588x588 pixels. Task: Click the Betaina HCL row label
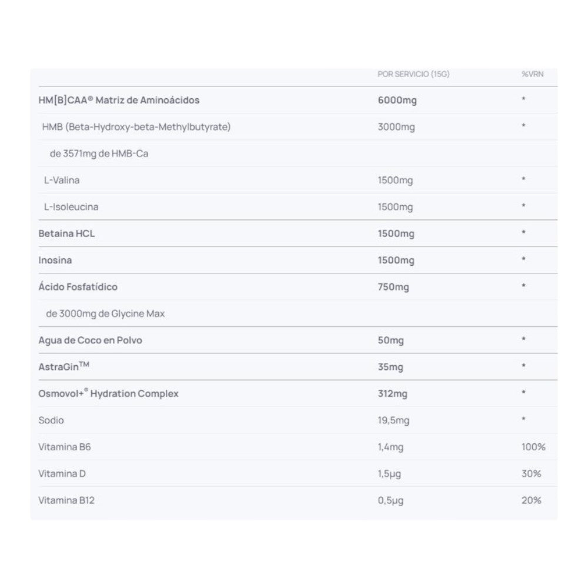coord(66,233)
